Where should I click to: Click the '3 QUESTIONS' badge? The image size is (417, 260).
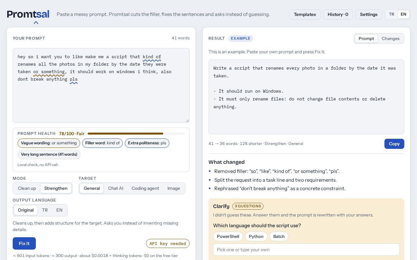coord(248,206)
